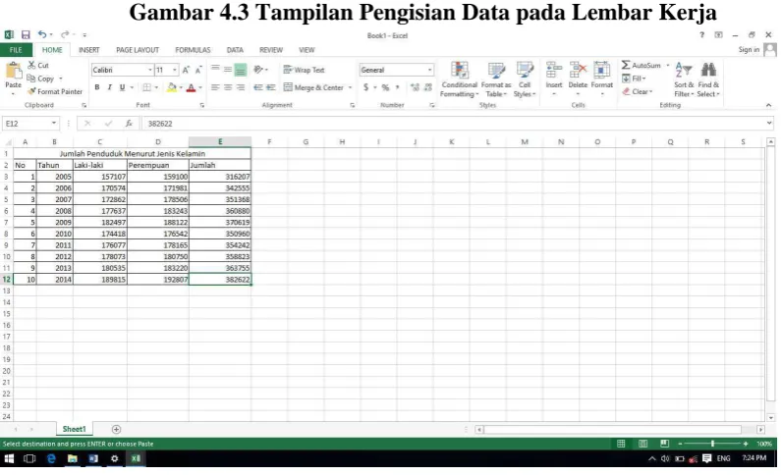
Task: Click the zoom slider handle
Action: [712, 444]
